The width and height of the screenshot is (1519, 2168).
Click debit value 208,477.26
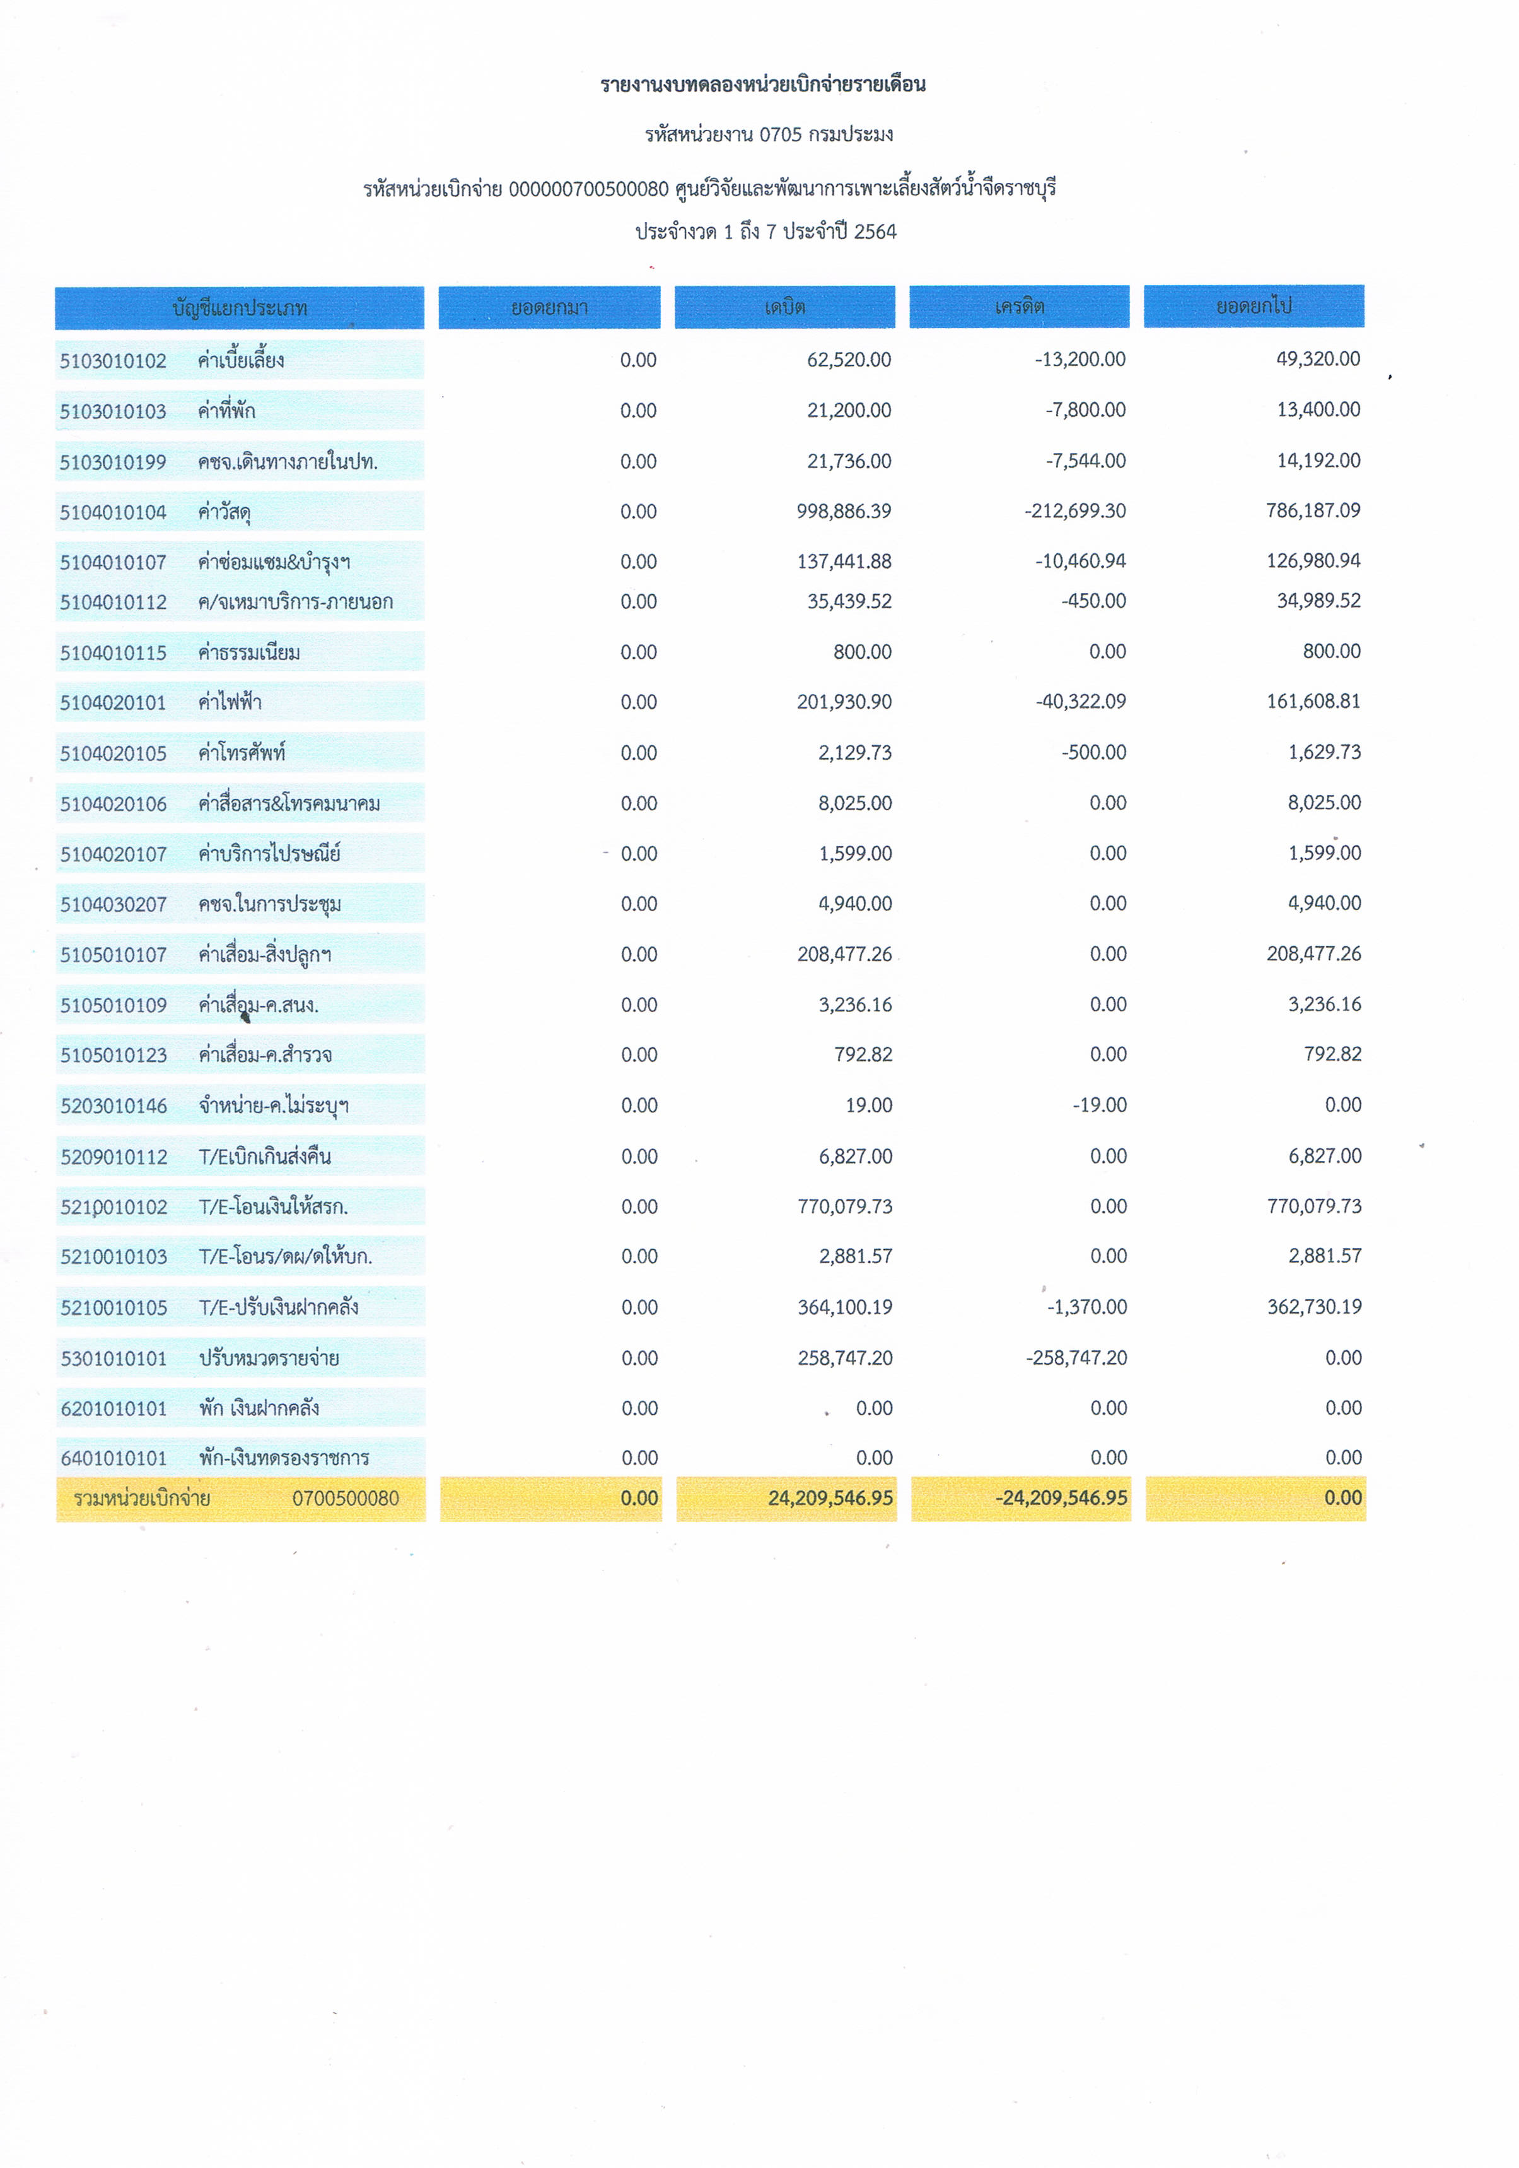click(x=844, y=953)
